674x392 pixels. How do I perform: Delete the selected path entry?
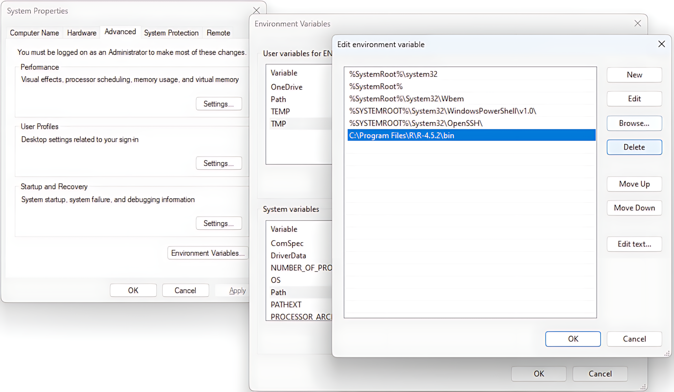[x=634, y=147]
